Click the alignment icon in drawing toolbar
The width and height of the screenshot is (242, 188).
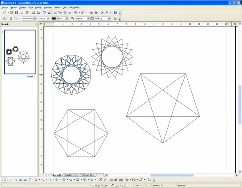click(134, 180)
